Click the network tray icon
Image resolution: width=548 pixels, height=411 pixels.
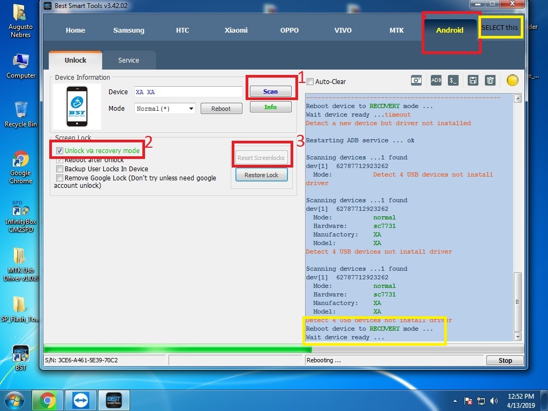click(481, 401)
